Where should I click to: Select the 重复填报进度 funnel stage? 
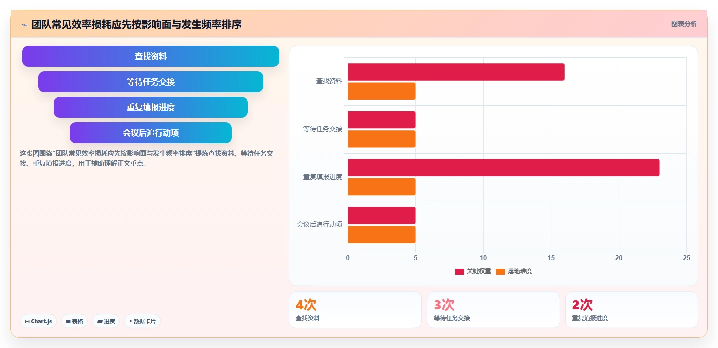[x=151, y=107]
